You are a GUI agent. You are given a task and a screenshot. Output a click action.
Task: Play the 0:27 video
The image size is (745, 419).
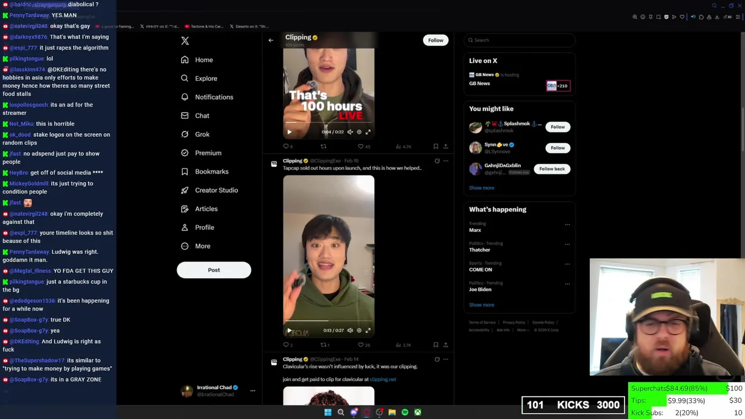click(289, 331)
